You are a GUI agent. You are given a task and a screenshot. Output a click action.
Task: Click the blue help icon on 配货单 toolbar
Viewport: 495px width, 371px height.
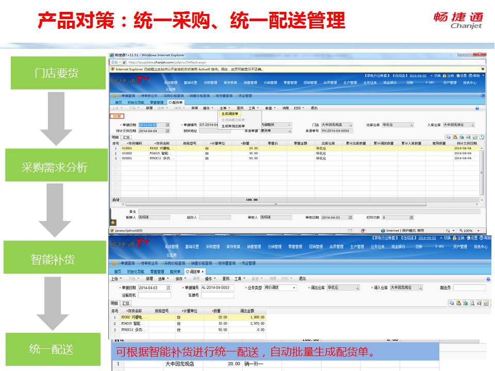[x=477, y=109]
